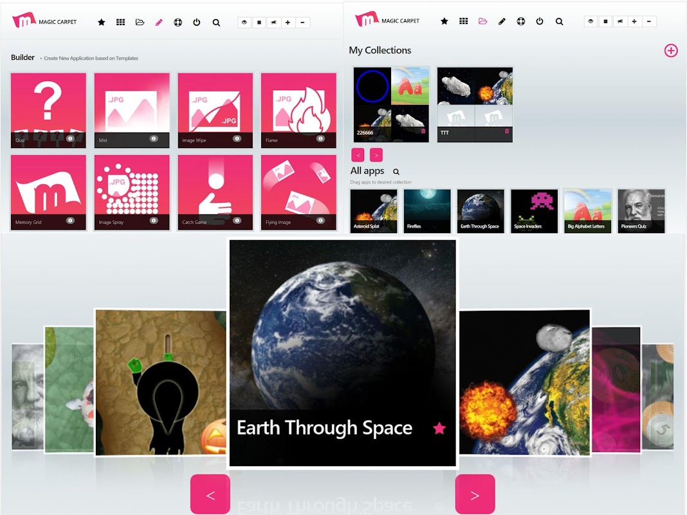Image resolution: width=687 pixels, height=515 pixels.
Task: Open pencil builder icon in My Collections toolbar
Action: (x=502, y=21)
